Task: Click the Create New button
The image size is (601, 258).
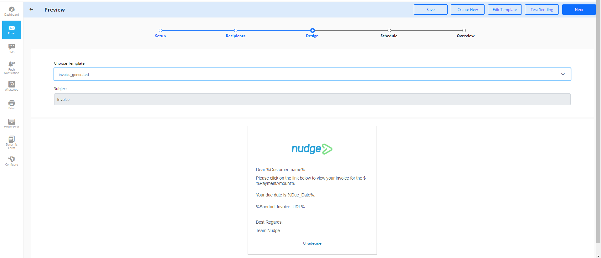Action: (468, 10)
